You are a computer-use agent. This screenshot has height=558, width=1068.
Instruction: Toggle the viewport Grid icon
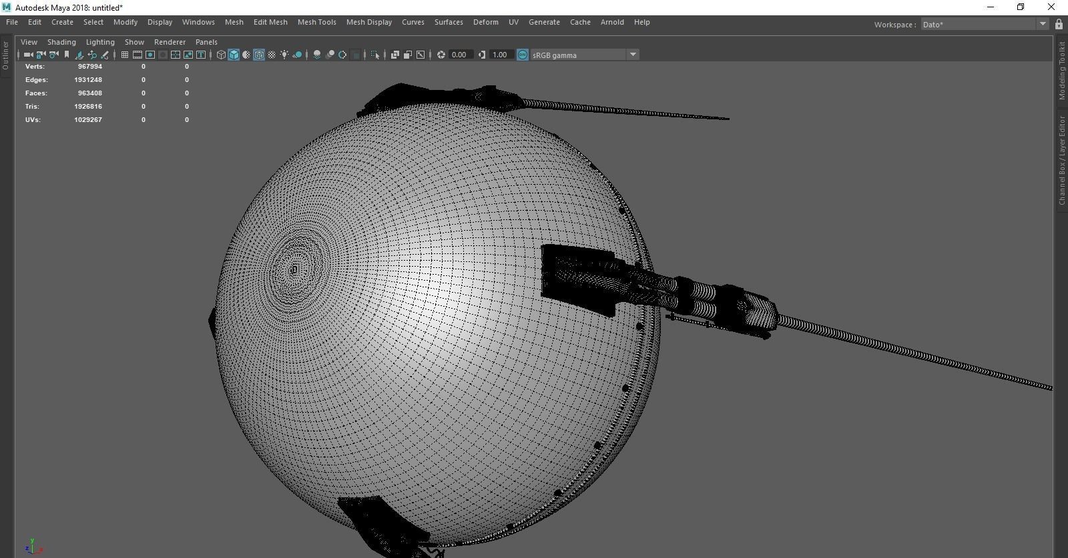tap(125, 55)
